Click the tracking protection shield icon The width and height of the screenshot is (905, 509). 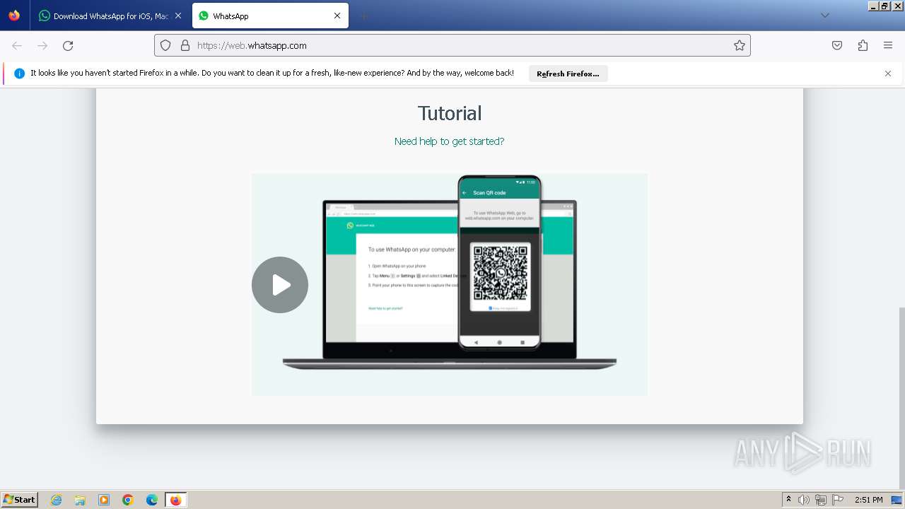[165, 45]
